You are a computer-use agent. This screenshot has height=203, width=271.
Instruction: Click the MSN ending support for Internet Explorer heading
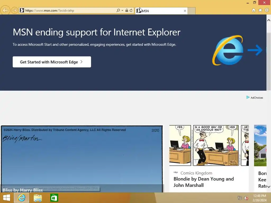(97, 32)
